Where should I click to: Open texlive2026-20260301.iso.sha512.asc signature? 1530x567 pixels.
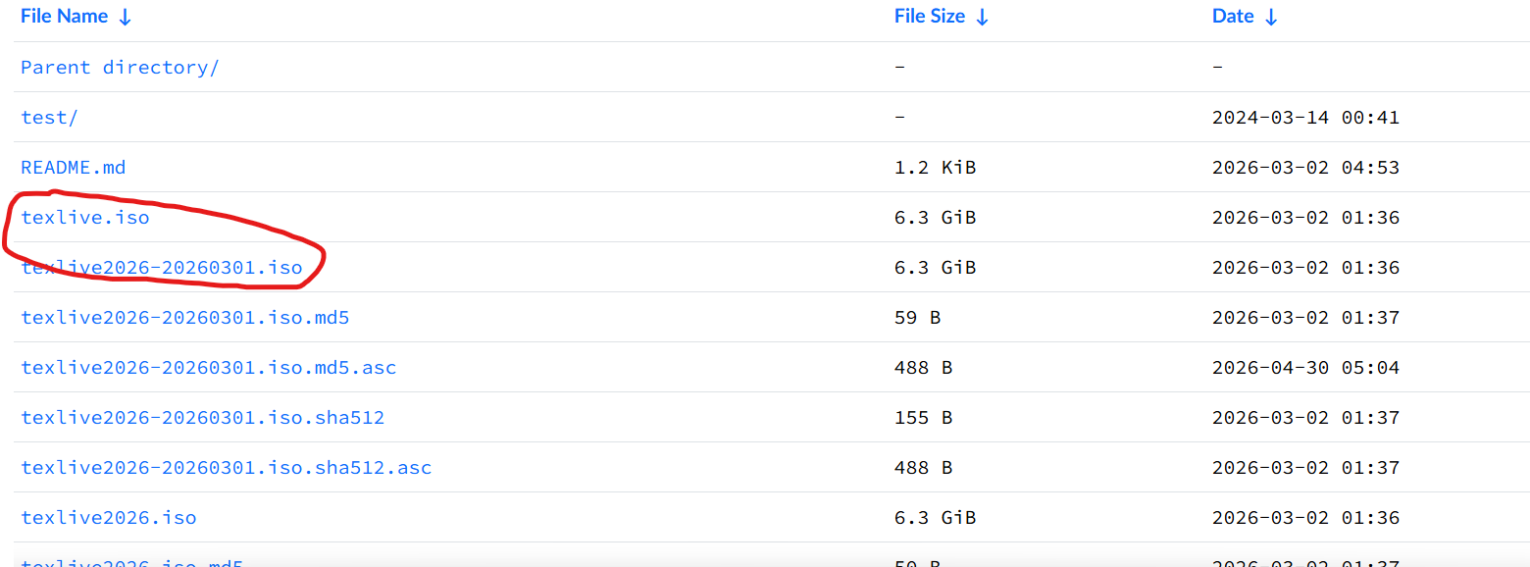(x=227, y=468)
